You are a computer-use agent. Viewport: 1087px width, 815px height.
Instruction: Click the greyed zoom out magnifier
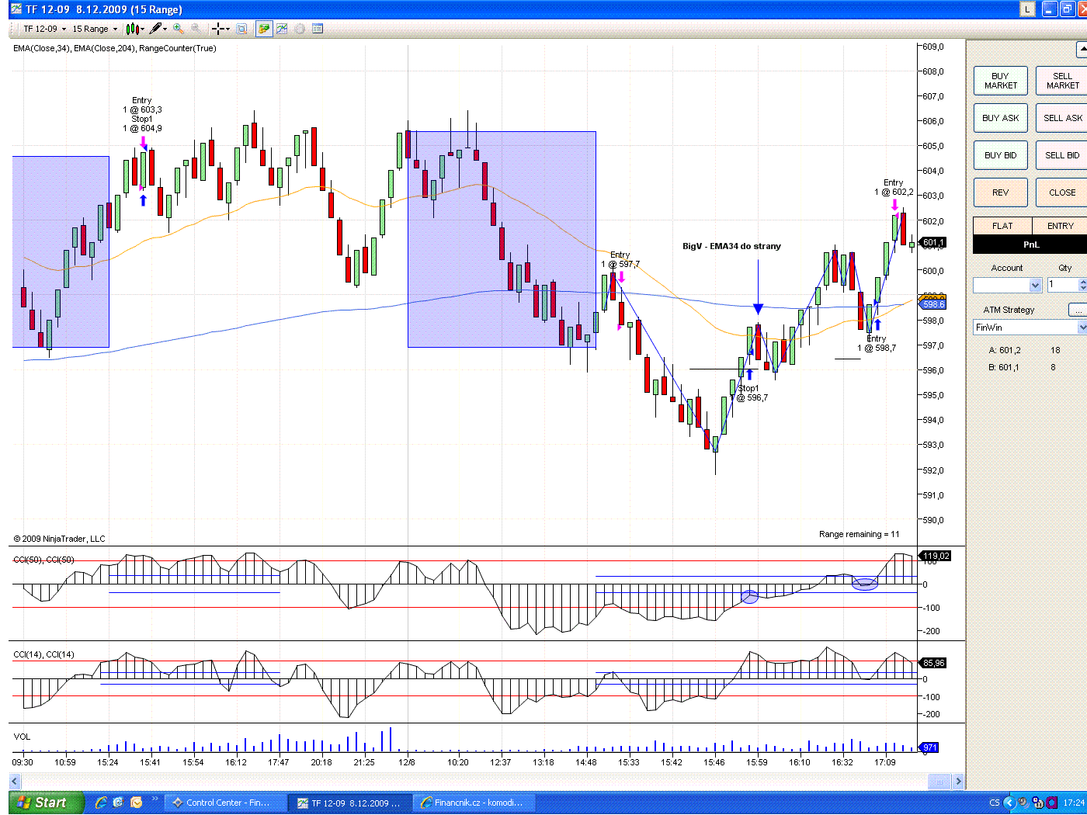(196, 29)
